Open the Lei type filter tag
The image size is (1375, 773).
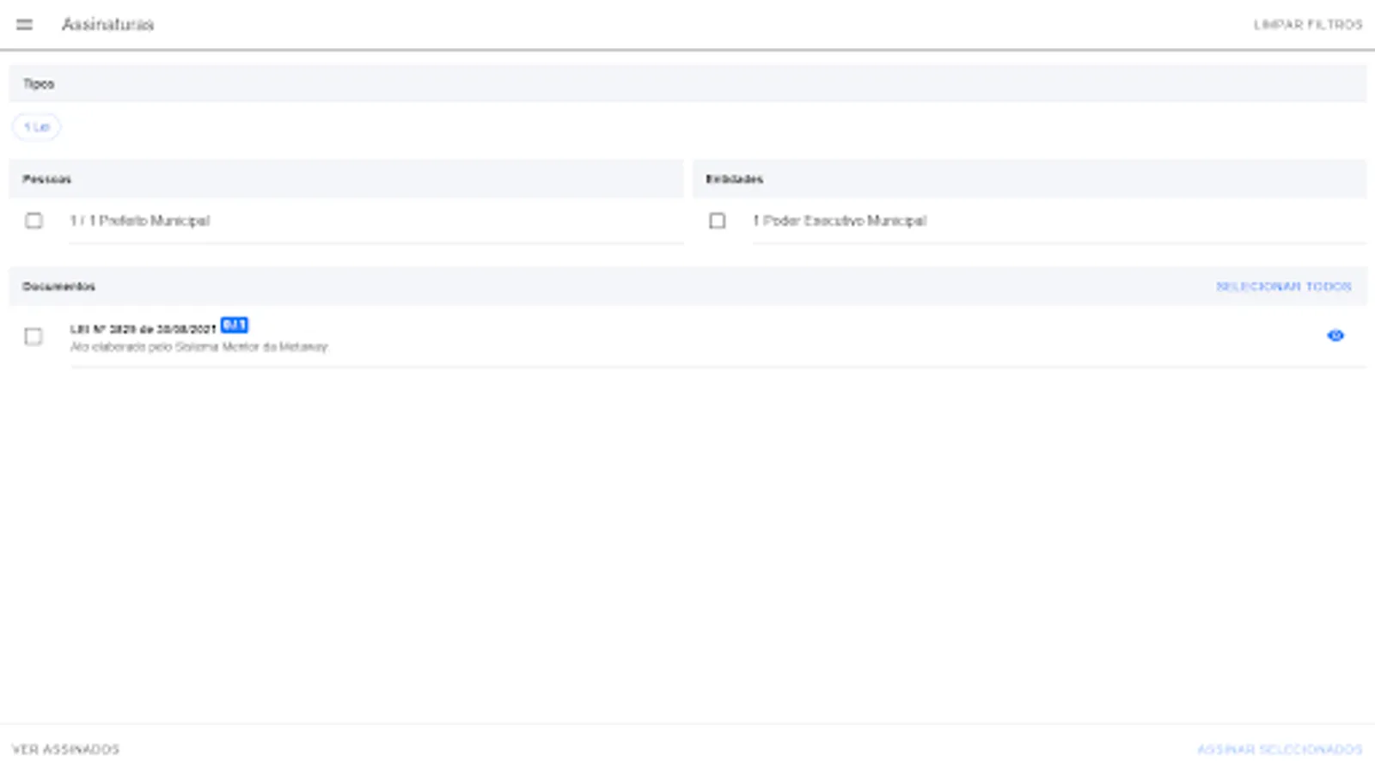pyautogui.click(x=36, y=126)
